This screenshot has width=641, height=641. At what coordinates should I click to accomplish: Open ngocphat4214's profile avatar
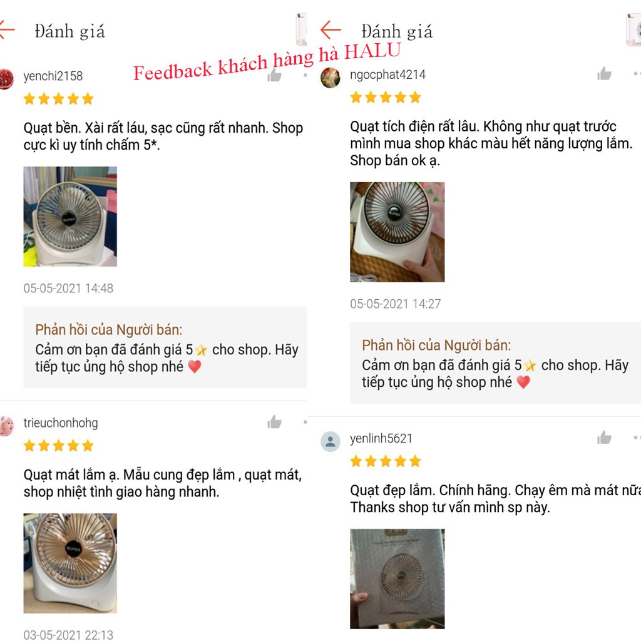pos(331,78)
